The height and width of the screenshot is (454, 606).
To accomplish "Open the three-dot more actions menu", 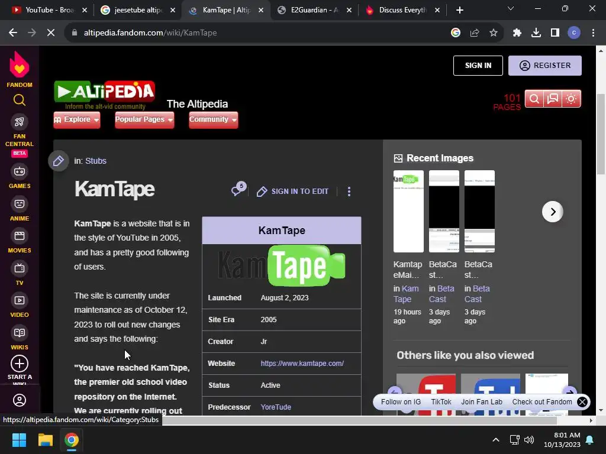I will pyautogui.click(x=349, y=192).
